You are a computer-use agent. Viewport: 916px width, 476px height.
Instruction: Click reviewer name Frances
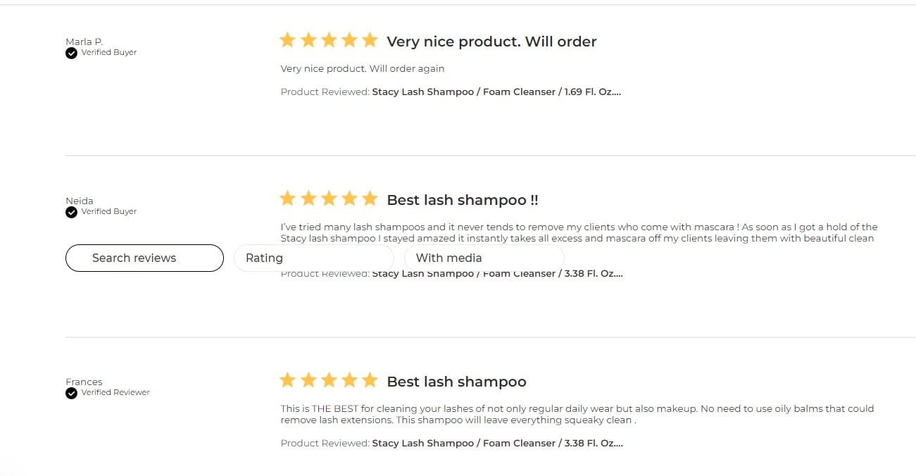tap(84, 382)
